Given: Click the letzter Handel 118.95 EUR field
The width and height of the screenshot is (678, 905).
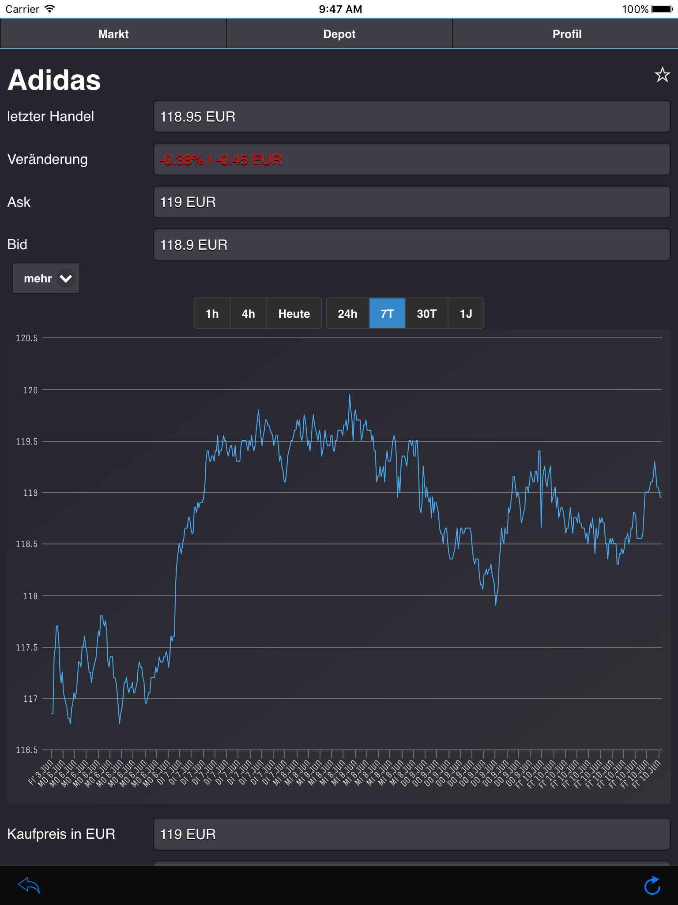Looking at the screenshot, I should (412, 117).
